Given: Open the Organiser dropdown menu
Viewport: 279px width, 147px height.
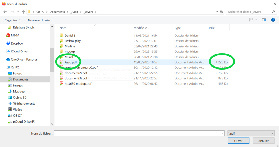Looking at the screenshot, I should 13,20.
